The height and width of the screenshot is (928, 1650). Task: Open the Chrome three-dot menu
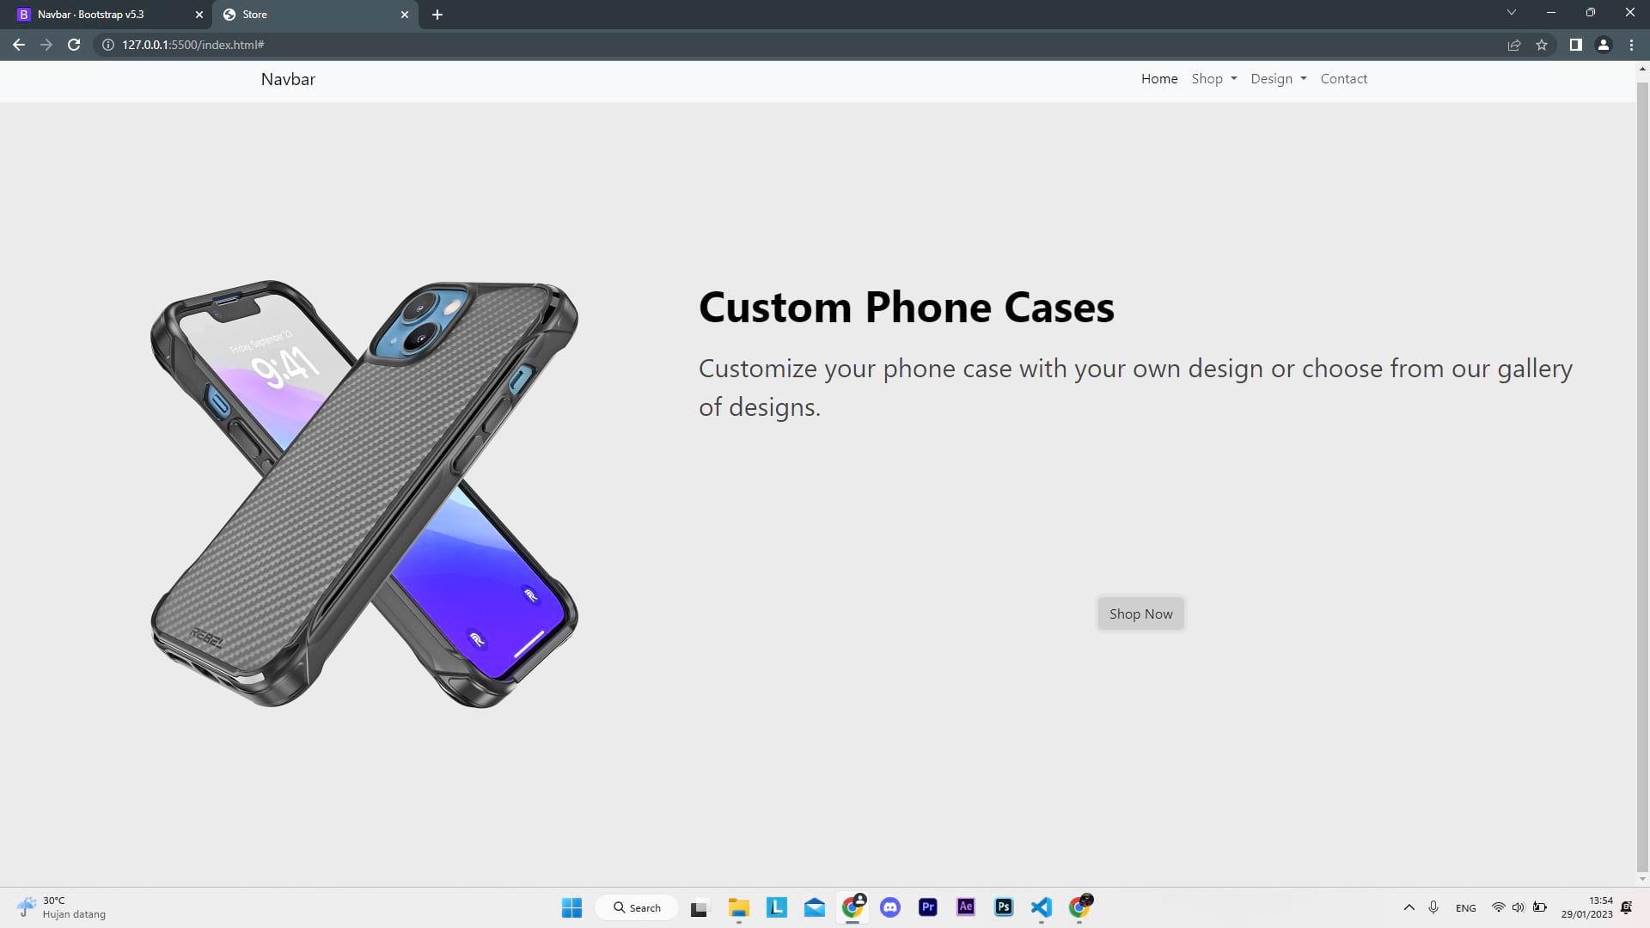click(x=1631, y=45)
